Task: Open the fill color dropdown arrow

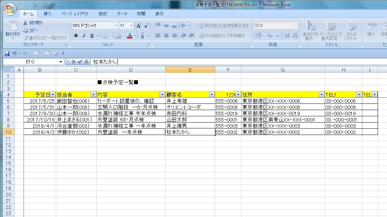Action: coord(123,36)
